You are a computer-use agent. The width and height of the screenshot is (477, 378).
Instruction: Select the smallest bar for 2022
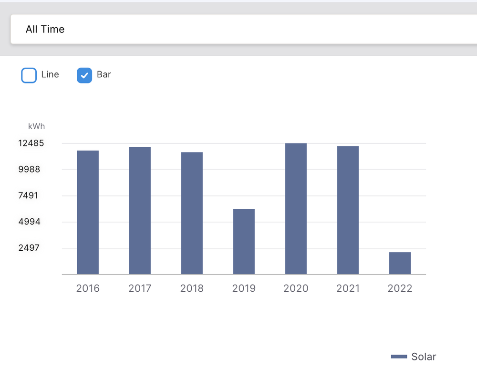pos(400,263)
